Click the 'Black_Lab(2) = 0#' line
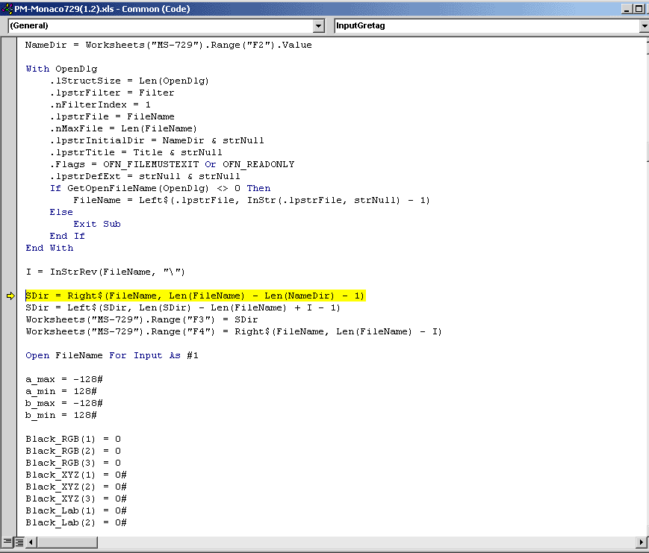The height and width of the screenshot is (553, 649). point(76,523)
